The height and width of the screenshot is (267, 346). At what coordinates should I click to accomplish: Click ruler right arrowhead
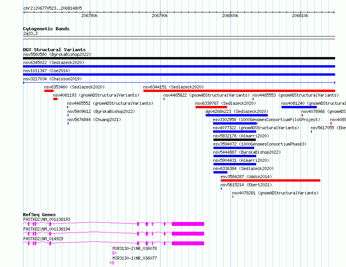(x=334, y=12)
